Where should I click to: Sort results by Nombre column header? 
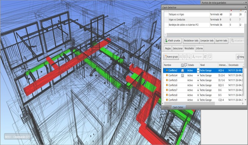click(x=172, y=65)
